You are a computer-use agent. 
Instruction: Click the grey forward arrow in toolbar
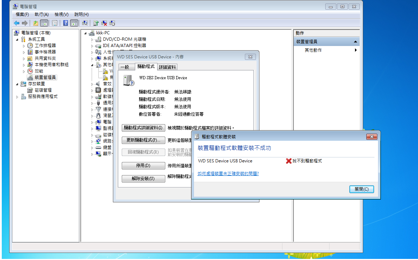click(25, 23)
